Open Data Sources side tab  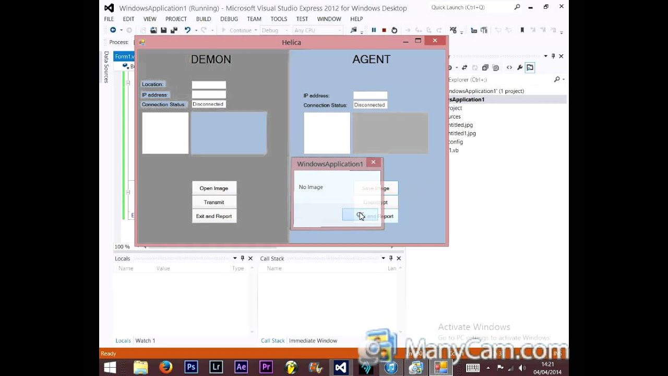tap(106, 67)
